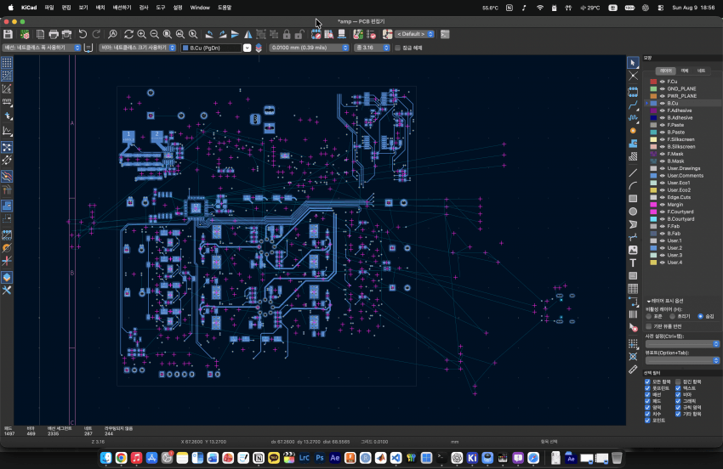This screenshot has width=723, height=469.
Task: Select the local ratsnest (X) tool
Action: (633, 76)
